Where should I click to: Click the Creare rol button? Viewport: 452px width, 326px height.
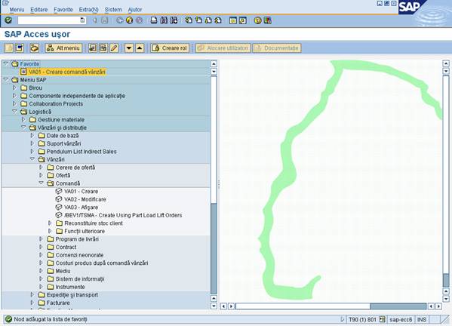pos(170,48)
